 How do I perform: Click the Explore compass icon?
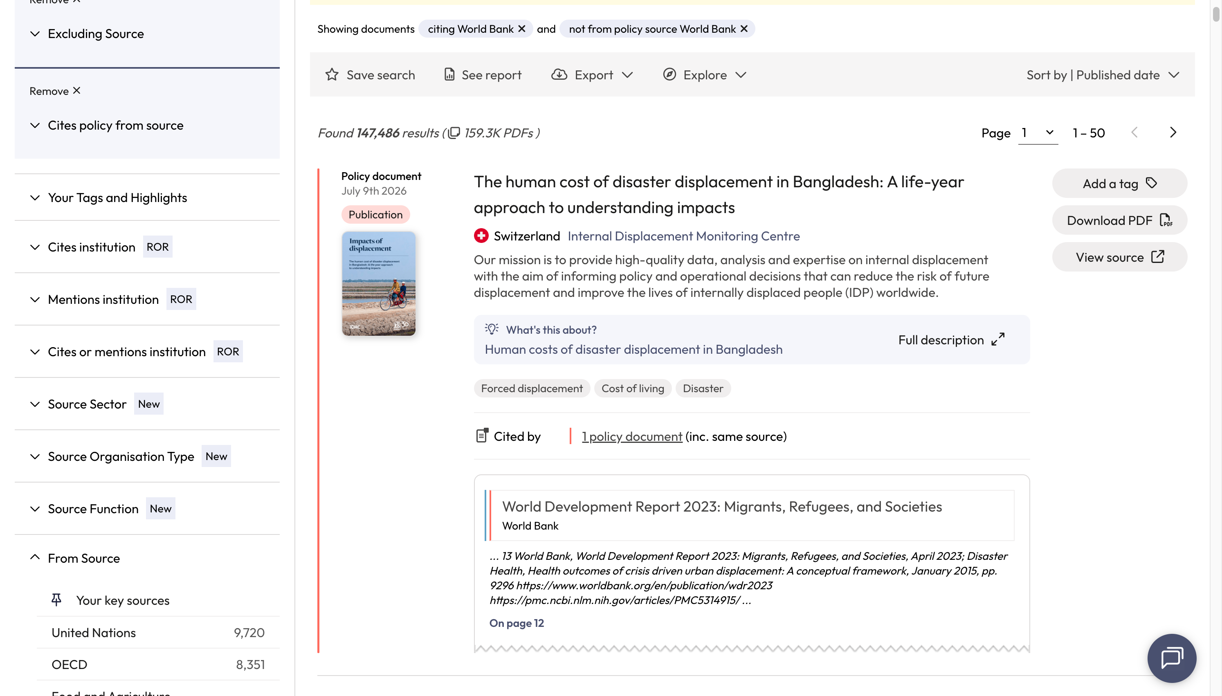[x=669, y=74]
